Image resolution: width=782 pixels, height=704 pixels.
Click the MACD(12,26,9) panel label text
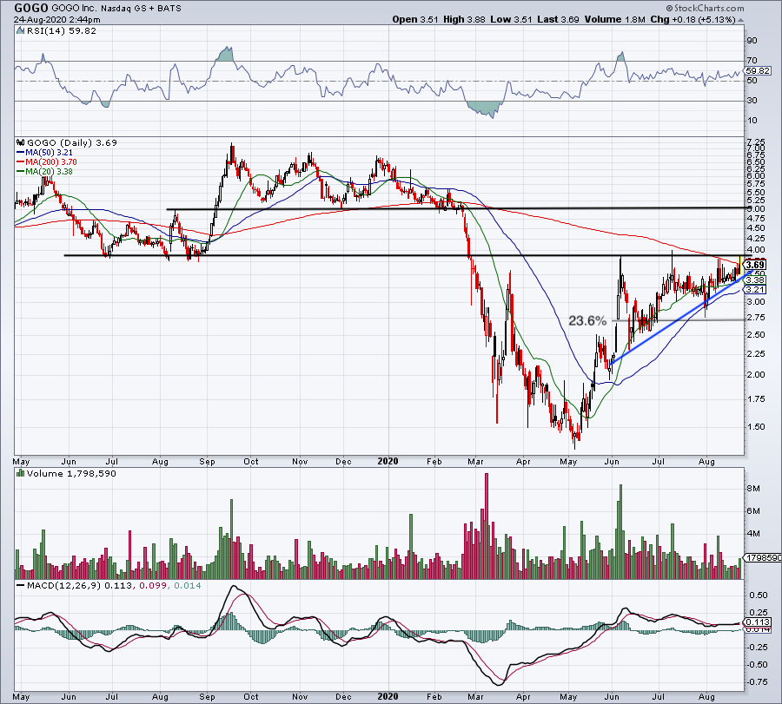point(64,585)
